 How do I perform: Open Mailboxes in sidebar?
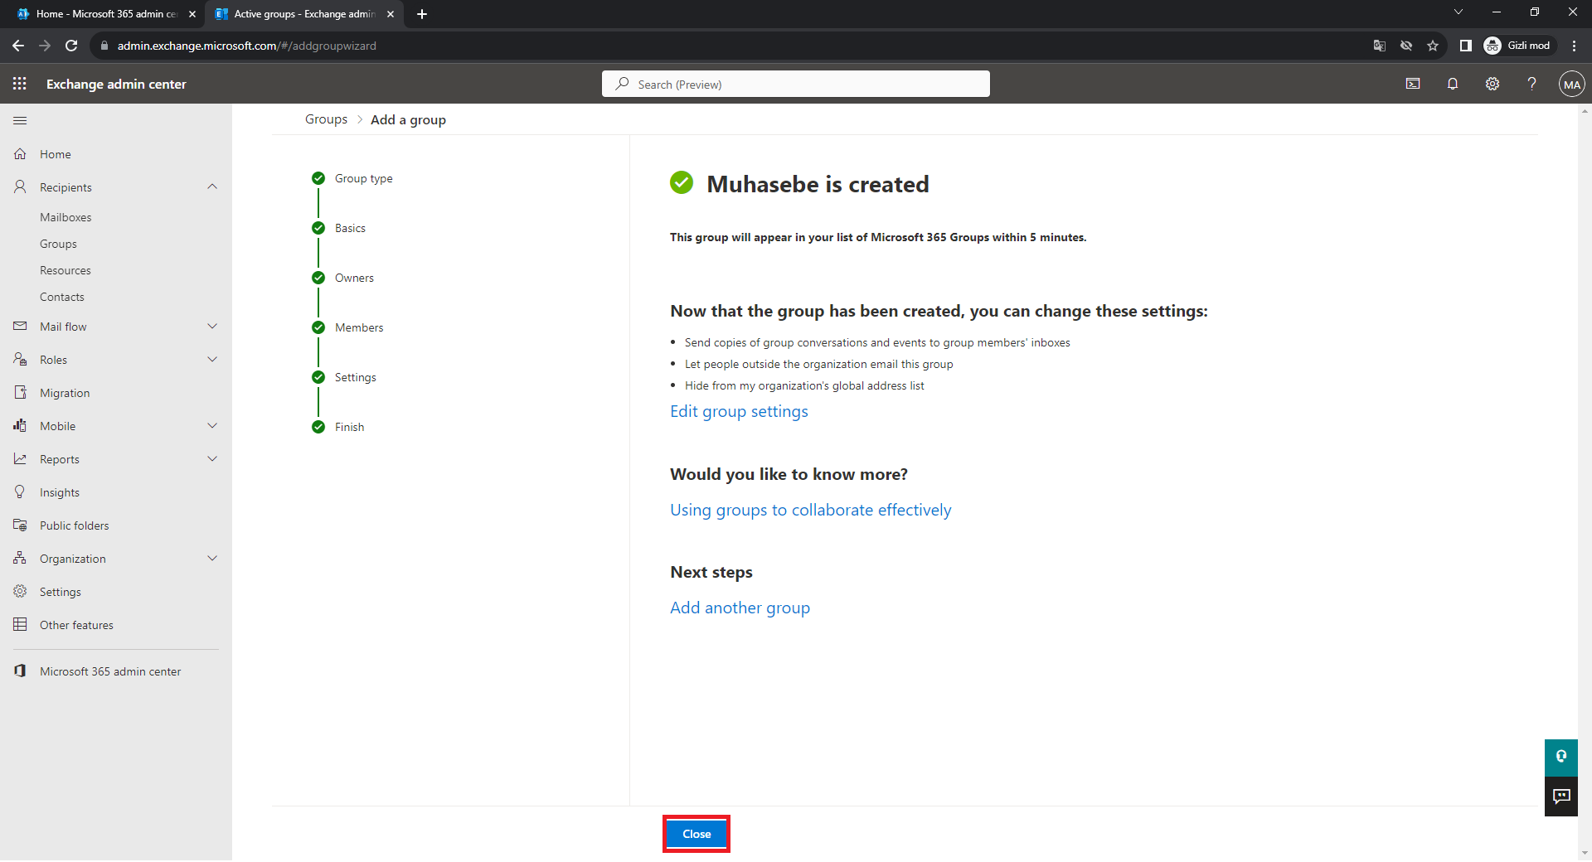tap(66, 217)
